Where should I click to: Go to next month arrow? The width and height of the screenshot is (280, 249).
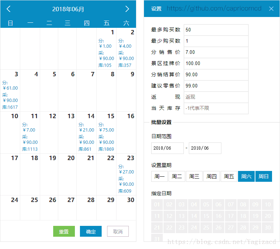pyautogui.click(x=127, y=9)
